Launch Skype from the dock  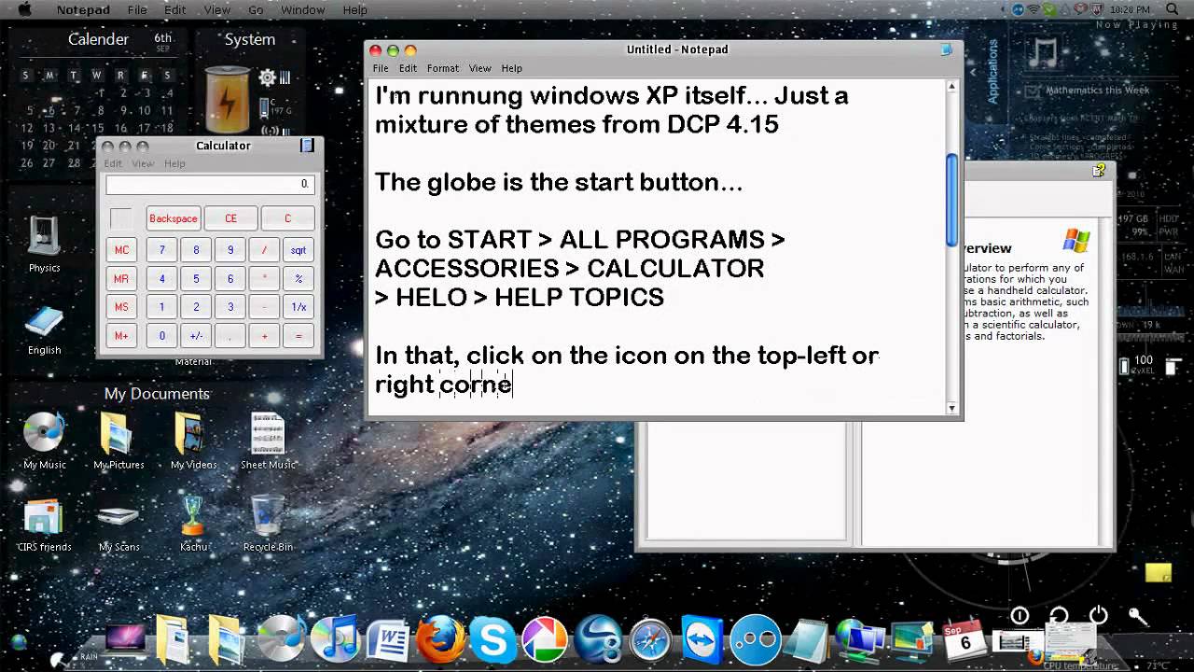click(x=492, y=640)
